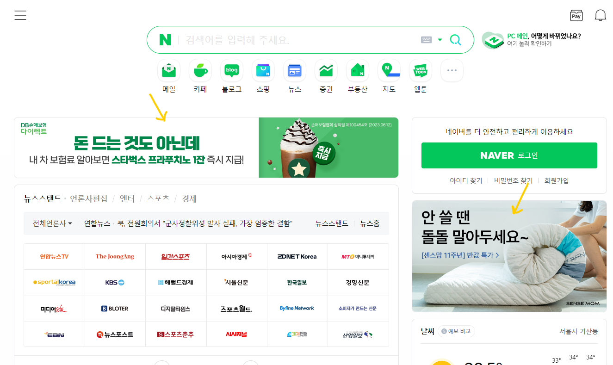Open the notifications bell icon
Image resolution: width=613 pixels, height=365 pixels.
[x=600, y=15]
